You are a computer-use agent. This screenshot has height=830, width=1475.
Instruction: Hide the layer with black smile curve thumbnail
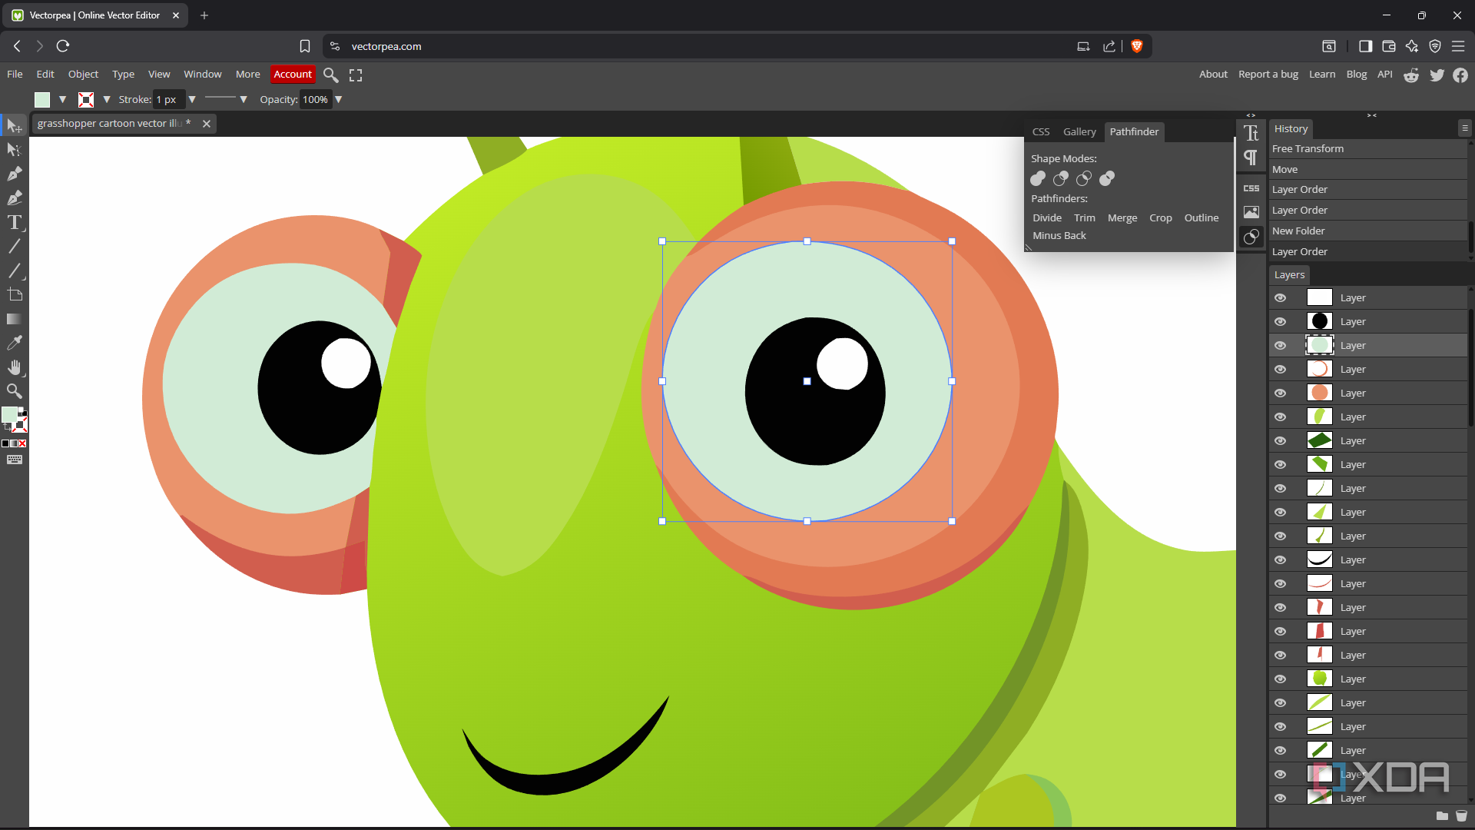click(x=1281, y=560)
